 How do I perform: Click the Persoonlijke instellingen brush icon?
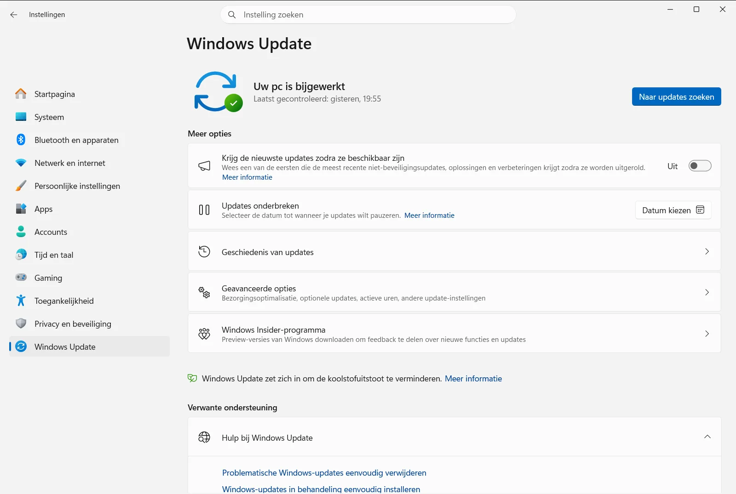(21, 186)
